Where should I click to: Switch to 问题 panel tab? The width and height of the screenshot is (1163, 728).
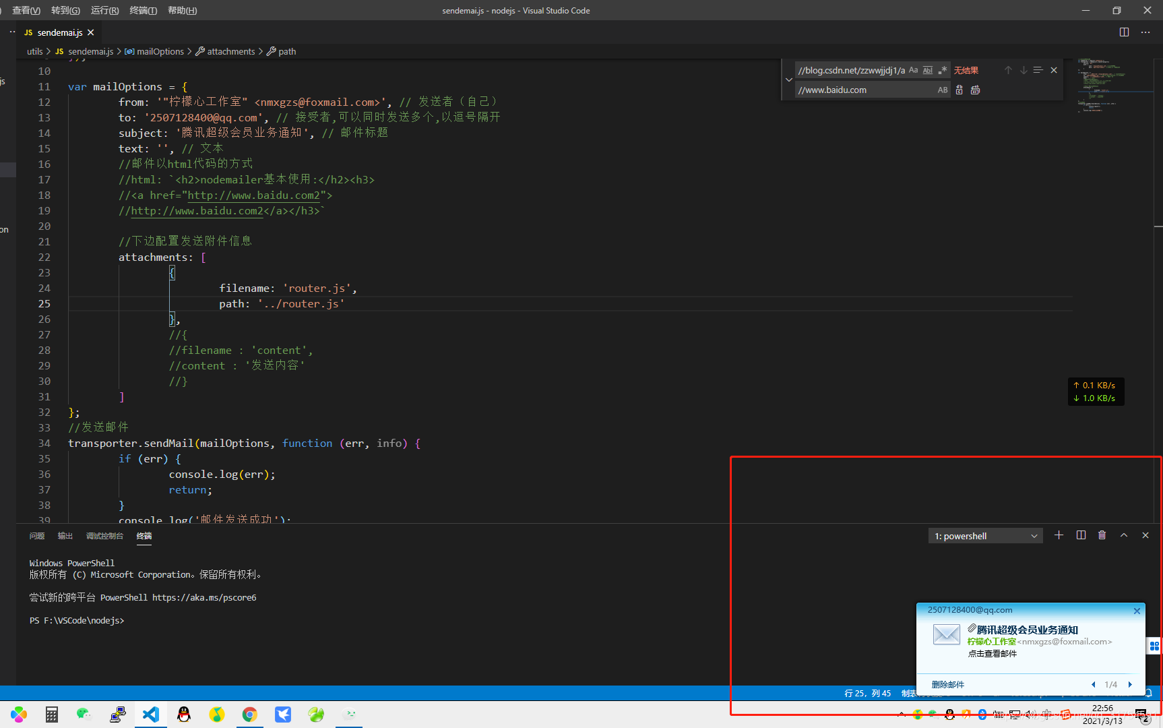(x=37, y=536)
